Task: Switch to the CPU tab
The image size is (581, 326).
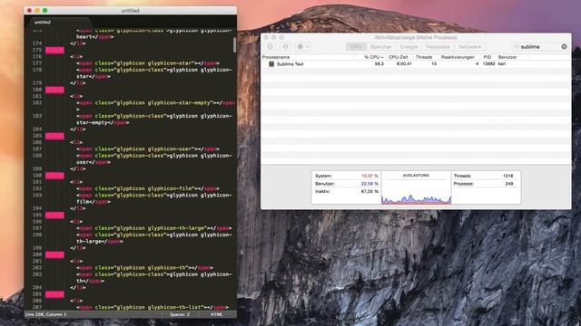Action: coord(356,47)
